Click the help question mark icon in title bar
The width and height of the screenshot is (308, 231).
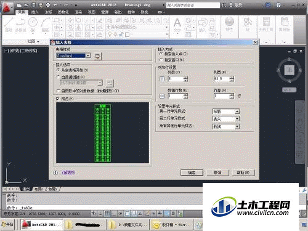(278, 5)
